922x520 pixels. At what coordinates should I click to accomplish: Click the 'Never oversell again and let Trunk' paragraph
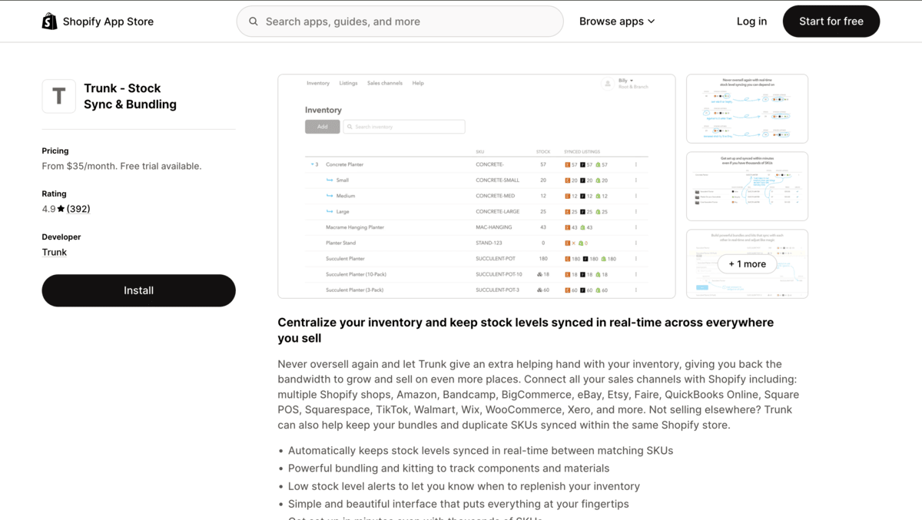[538, 394]
